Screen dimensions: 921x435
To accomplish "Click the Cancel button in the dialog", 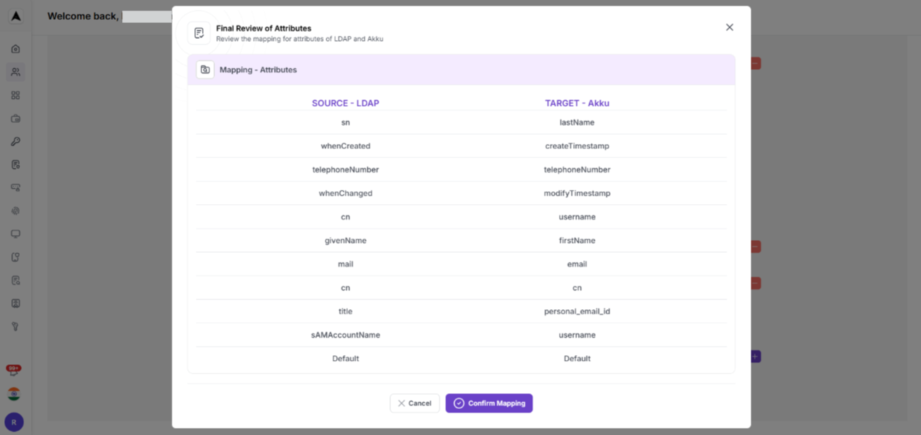I will 414,403.
